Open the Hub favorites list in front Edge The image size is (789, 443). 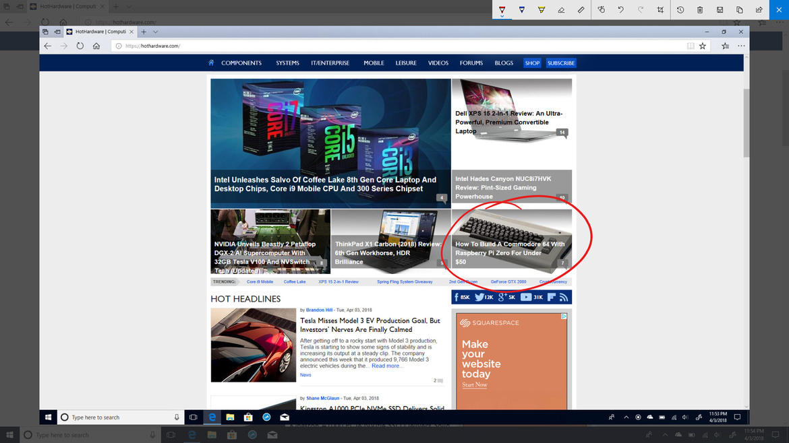[725, 46]
